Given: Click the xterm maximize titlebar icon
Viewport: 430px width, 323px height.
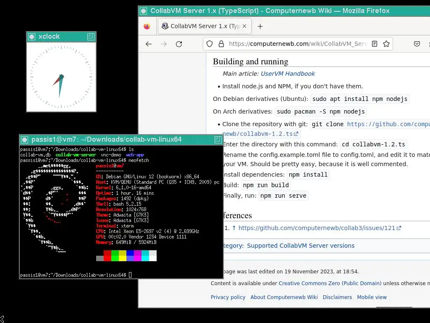Looking at the screenshot, I should click(218, 140).
